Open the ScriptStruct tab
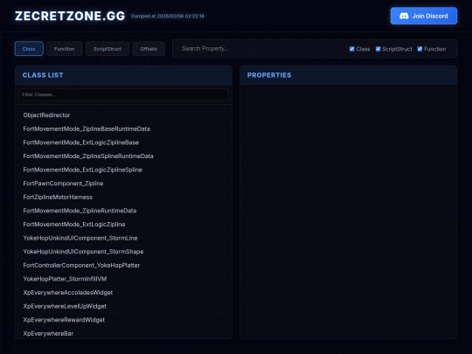The image size is (472, 354). (108, 49)
